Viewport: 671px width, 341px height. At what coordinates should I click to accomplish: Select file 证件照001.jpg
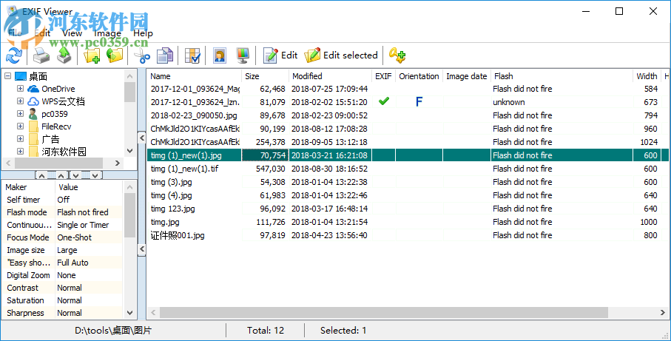click(178, 235)
